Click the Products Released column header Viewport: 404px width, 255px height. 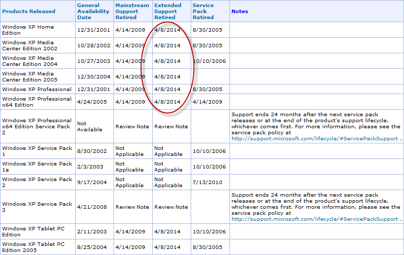pyautogui.click(x=29, y=11)
